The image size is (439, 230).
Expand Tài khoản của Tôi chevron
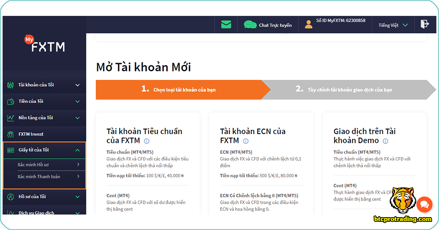(78, 85)
